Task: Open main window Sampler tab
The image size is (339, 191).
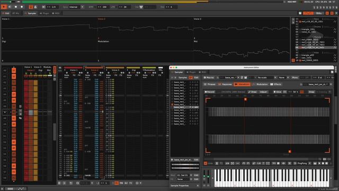Action: [30, 13]
